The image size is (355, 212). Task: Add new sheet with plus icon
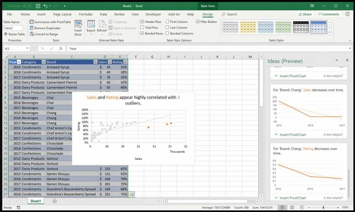55,201
